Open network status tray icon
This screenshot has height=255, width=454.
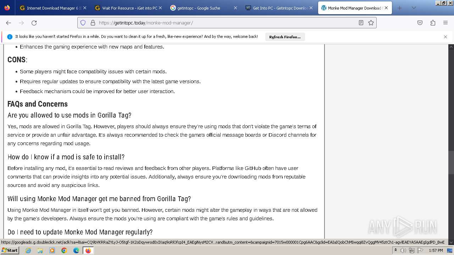coord(411,250)
